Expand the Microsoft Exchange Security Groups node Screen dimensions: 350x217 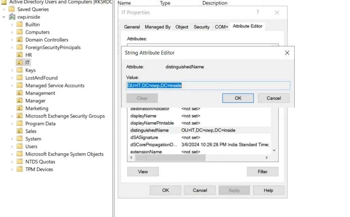click(x=12, y=116)
